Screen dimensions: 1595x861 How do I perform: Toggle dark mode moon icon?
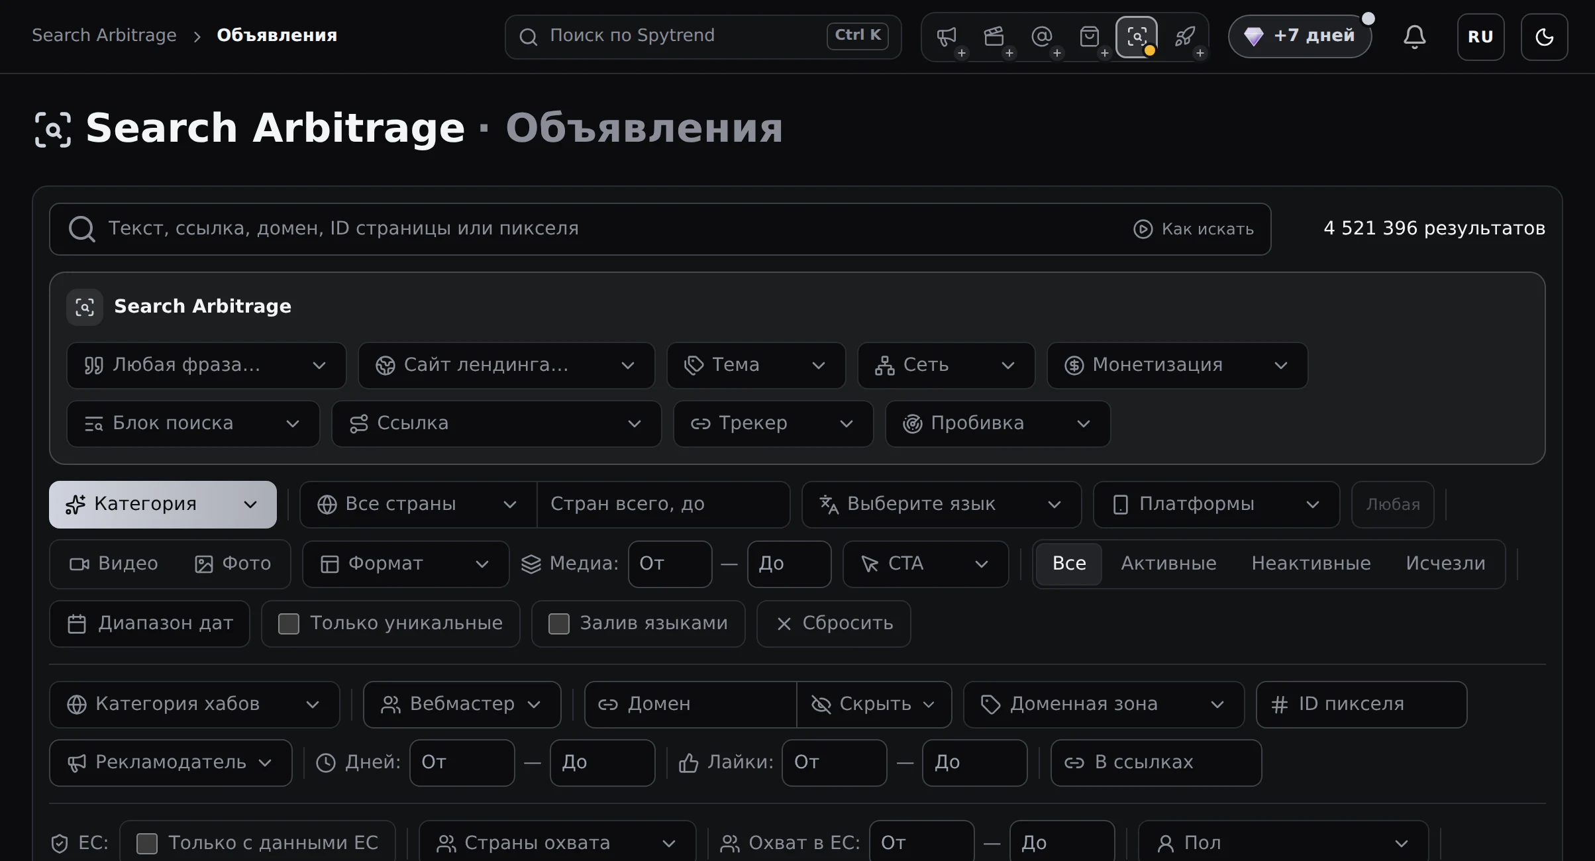coord(1544,36)
